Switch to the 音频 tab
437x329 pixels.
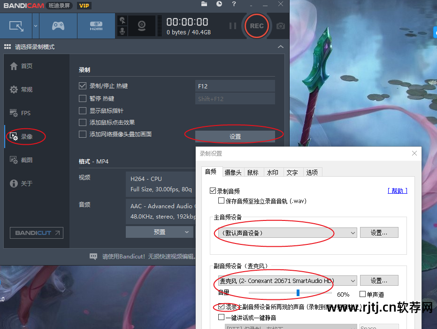point(211,172)
